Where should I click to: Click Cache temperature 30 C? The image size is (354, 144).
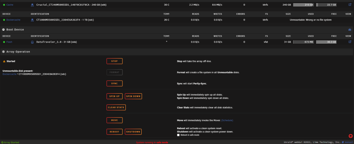(167, 5)
